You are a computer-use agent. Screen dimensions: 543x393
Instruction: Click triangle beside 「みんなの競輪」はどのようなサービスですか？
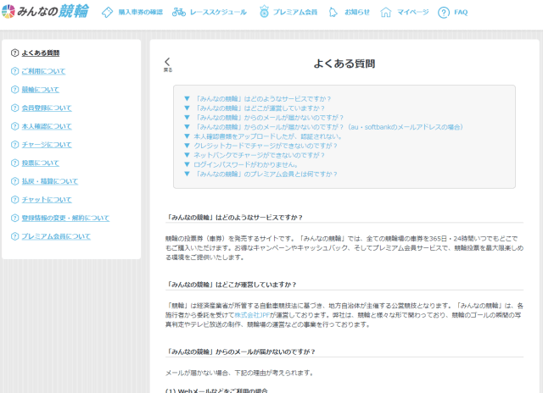pos(187,99)
